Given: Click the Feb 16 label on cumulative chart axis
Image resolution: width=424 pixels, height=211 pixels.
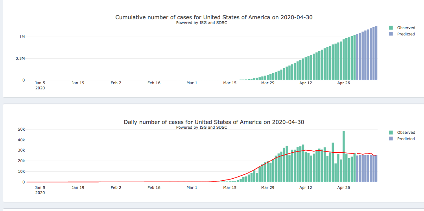Looking at the screenshot, I should 154,83.
